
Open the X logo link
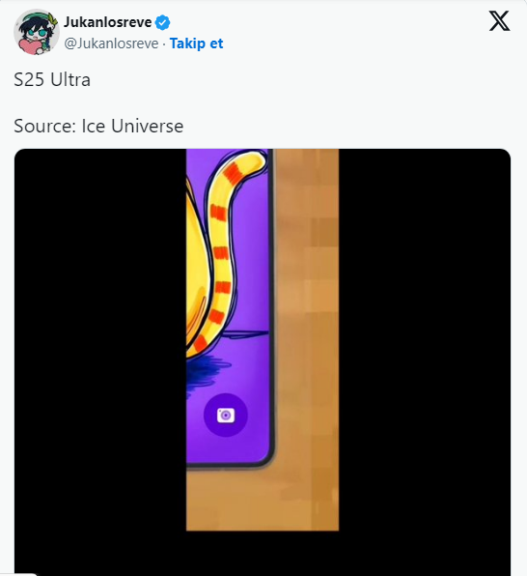tap(499, 21)
